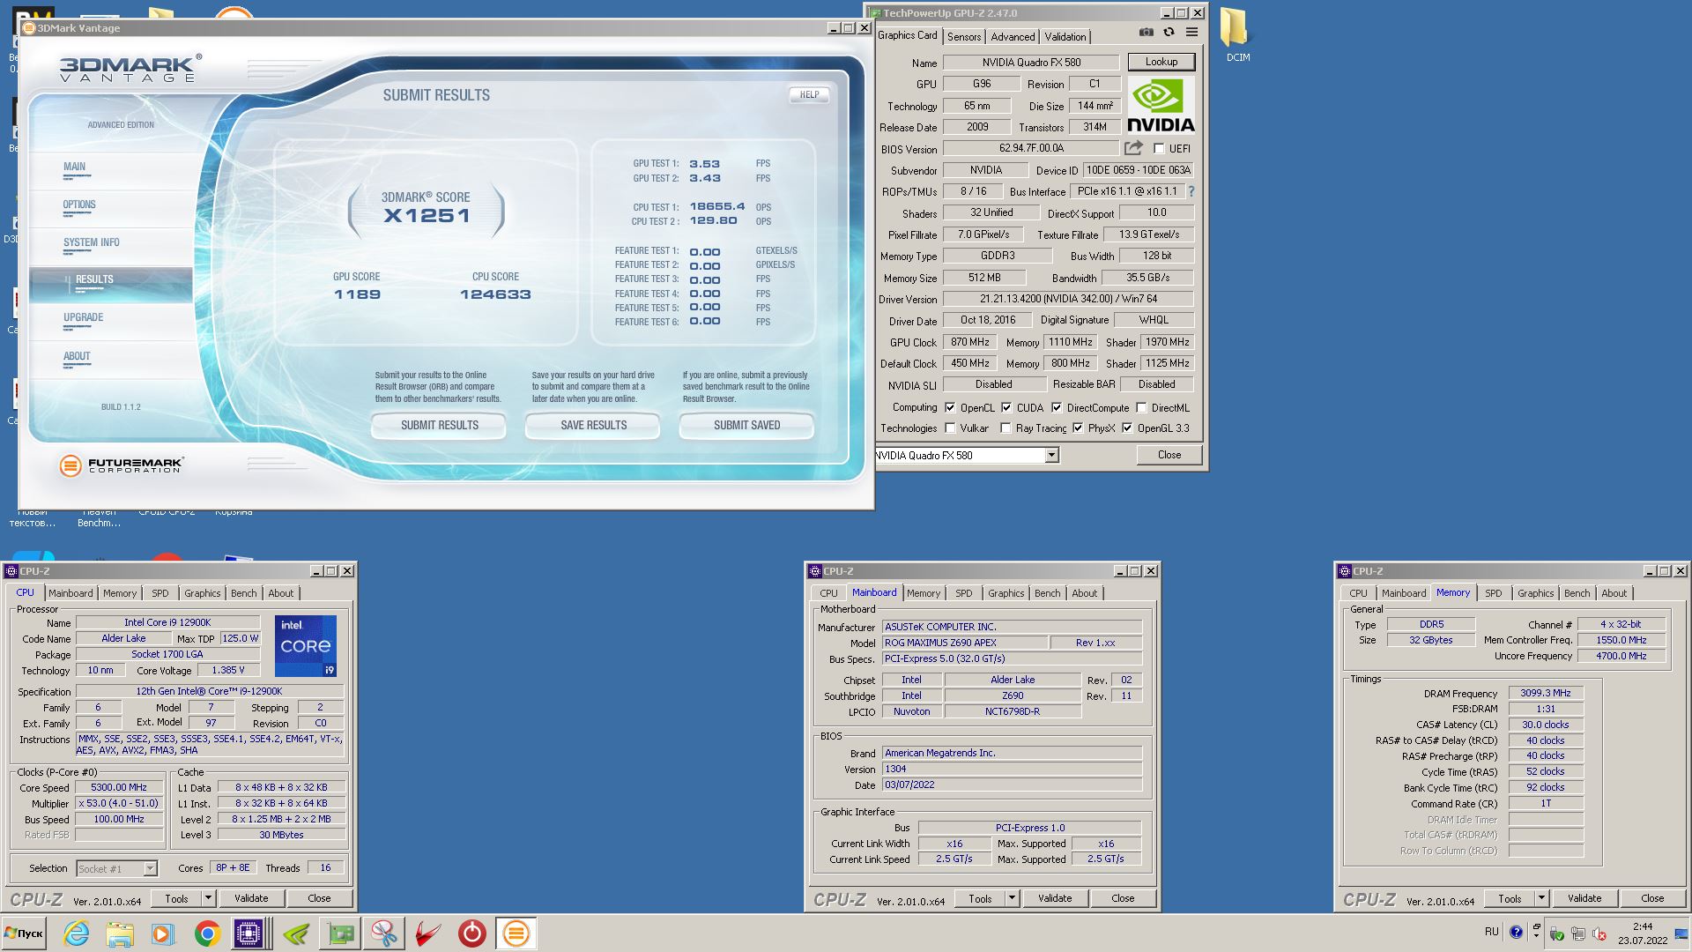Open the DCIM folder on desktop
1692x952 pixels.
(1237, 35)
